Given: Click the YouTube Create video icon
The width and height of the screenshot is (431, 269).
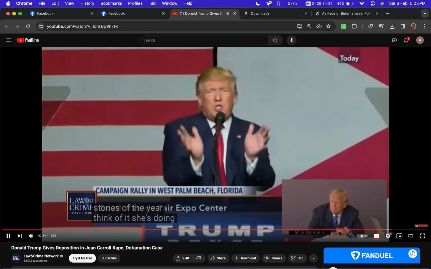Looking at the screenshot, I should (395, 40).
